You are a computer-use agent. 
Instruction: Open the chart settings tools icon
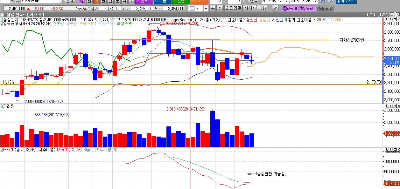(x=331, y=1)
